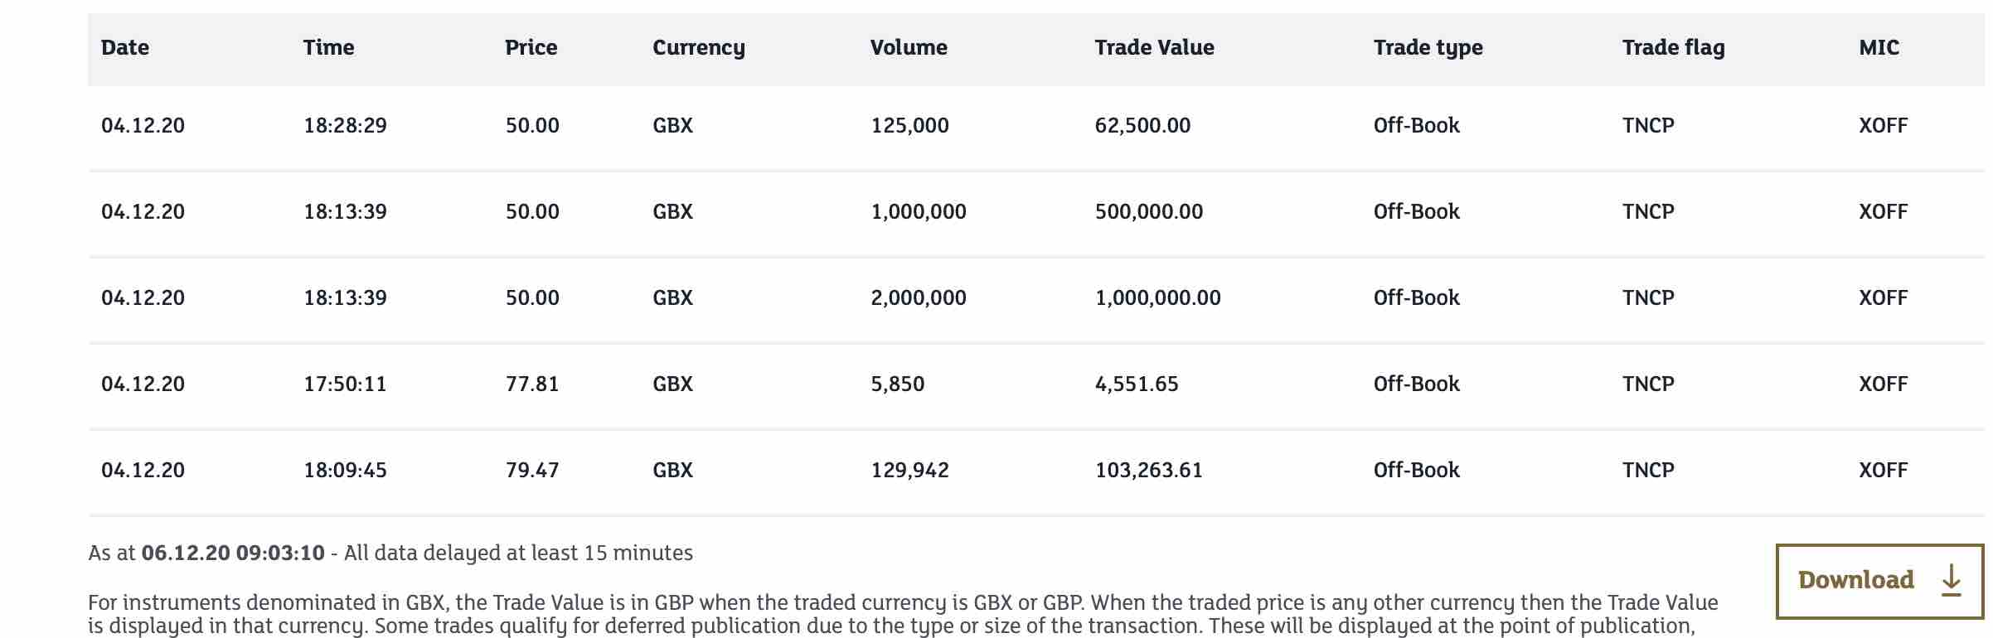Click the Volume column header
The height and width of the screenshot is (638, 1993).
coord(909,47)
